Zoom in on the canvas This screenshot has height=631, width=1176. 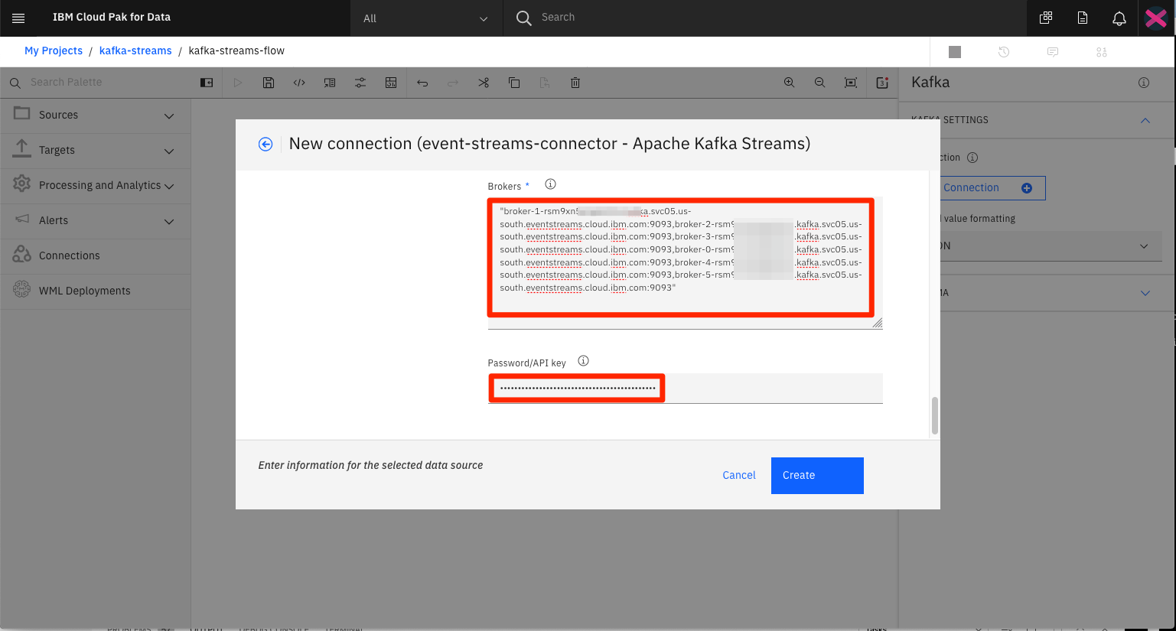pyautogui.click(x=789, y=83)
